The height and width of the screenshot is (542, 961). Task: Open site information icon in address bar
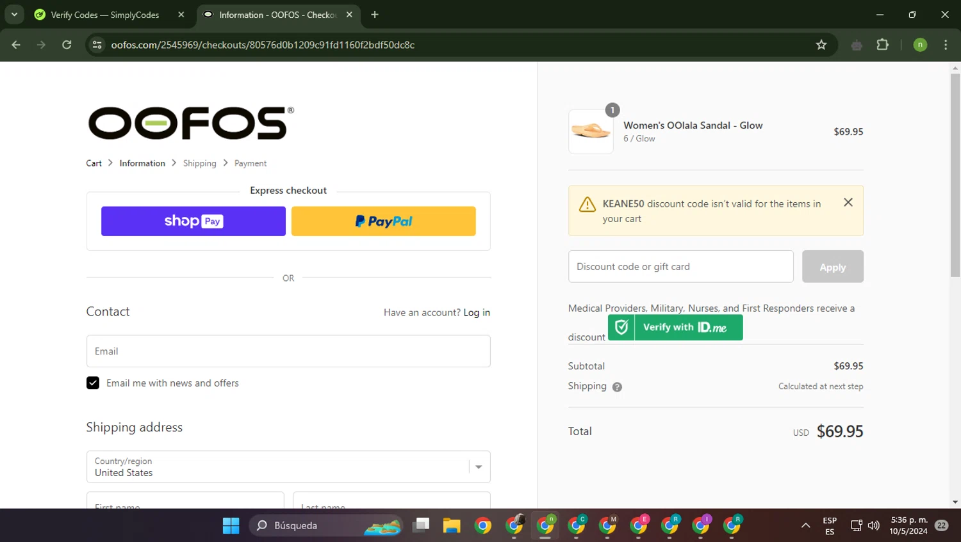click(97, 45)
